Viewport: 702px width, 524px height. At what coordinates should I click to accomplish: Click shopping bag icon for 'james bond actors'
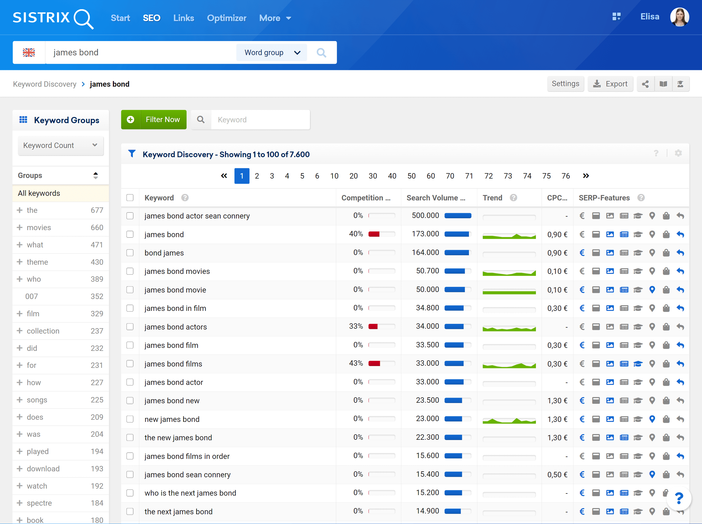coord(666,327)
